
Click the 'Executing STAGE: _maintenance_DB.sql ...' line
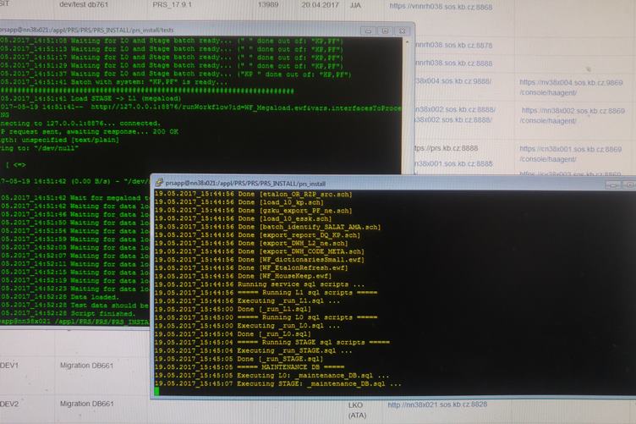click(x=277, y=383)
